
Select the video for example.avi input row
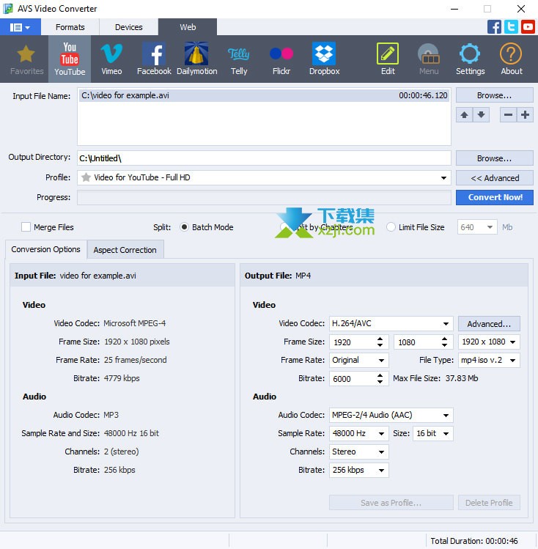pos(264,95)
